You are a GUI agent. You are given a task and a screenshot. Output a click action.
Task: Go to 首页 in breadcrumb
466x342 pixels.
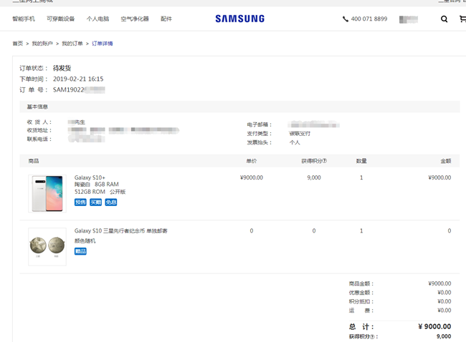(x=17, y=44)
